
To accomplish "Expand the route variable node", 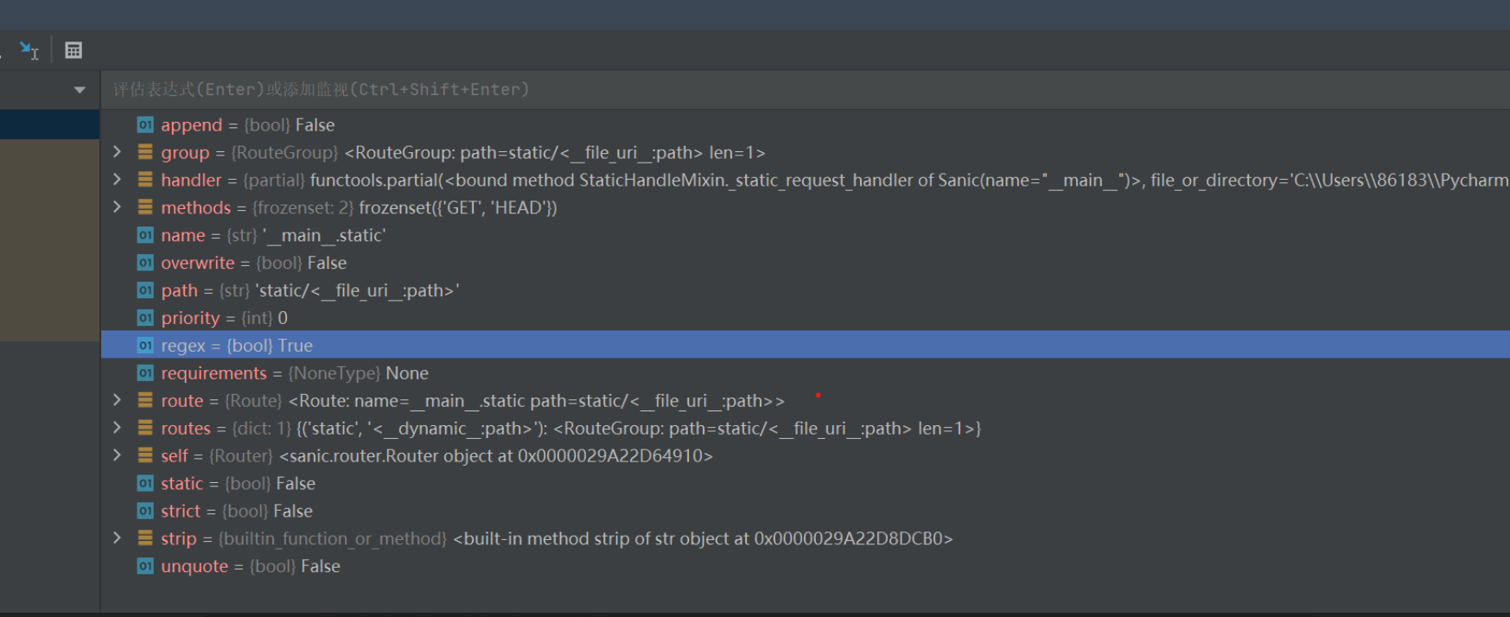I will point(118,400).
